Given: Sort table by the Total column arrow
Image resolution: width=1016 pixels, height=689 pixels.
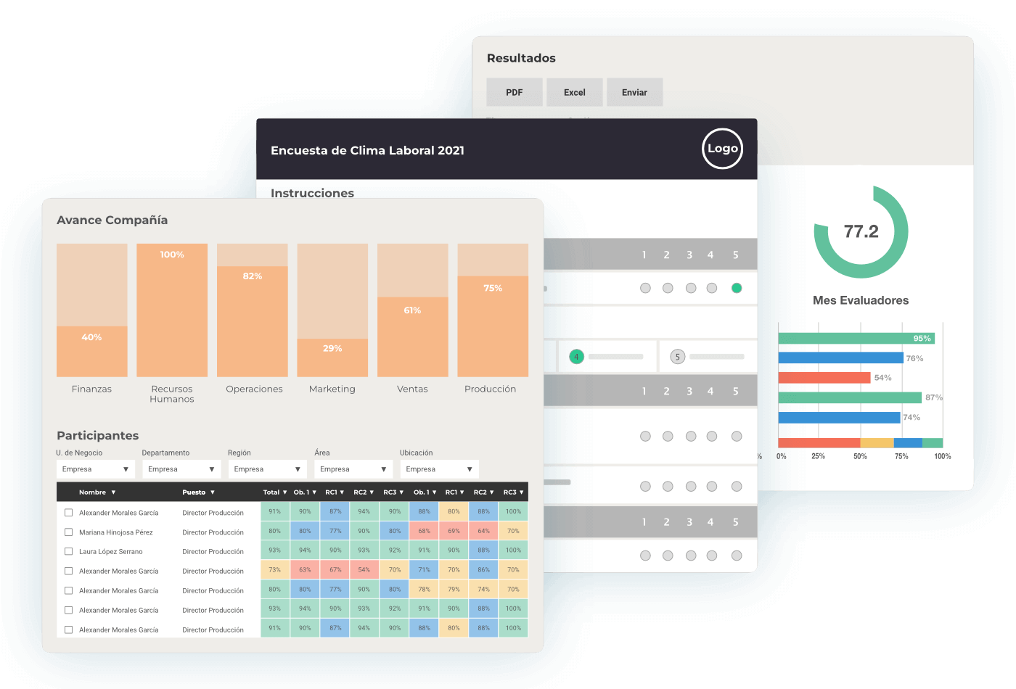Looking at the screenshot, I should [x=284, y=492].
